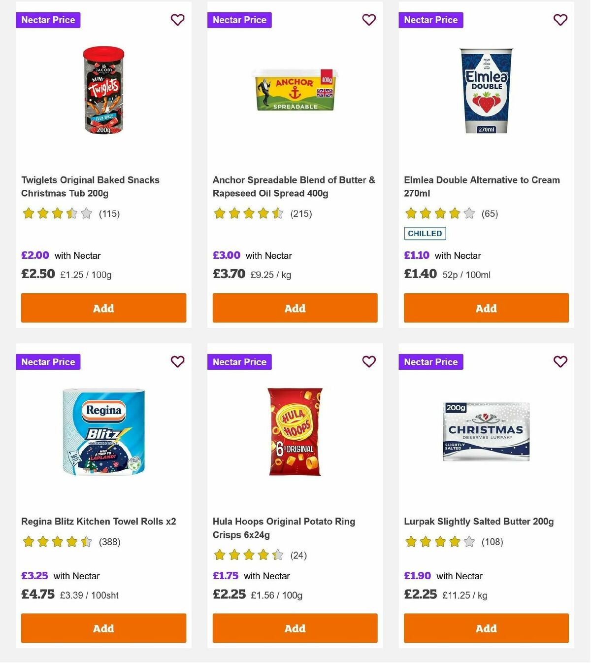Click the Nectar Price badge on Twiglets
591x663 pixels.
click(48, 20)
